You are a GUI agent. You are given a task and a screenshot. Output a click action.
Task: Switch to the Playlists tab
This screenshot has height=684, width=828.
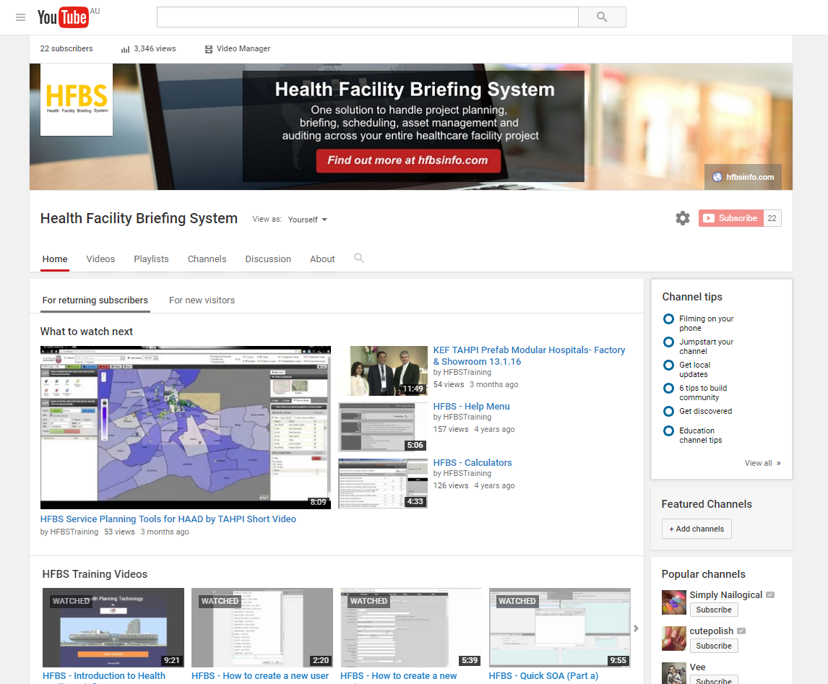(151, 259)
